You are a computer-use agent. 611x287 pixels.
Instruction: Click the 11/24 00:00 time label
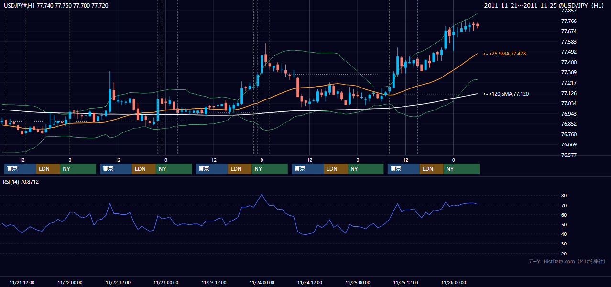262,282
